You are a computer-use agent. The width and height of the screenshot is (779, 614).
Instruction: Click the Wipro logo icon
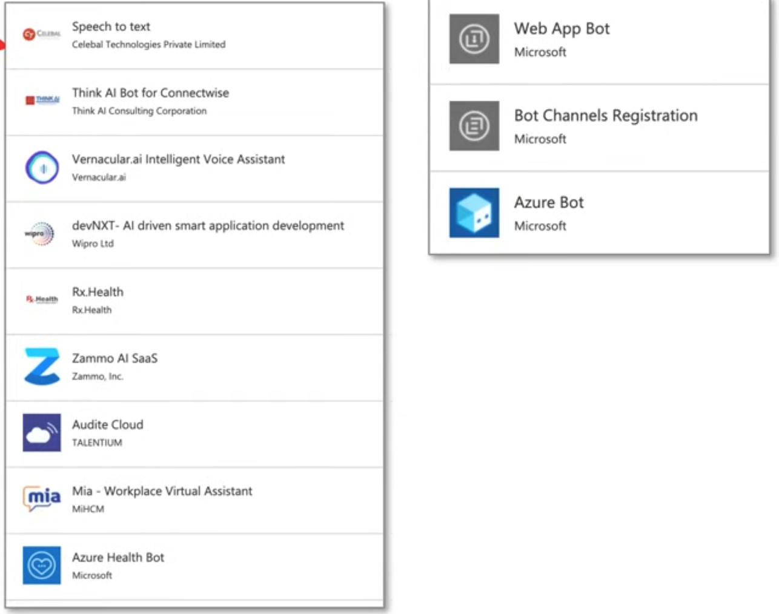pyautogui.click(x=40, y=234)
